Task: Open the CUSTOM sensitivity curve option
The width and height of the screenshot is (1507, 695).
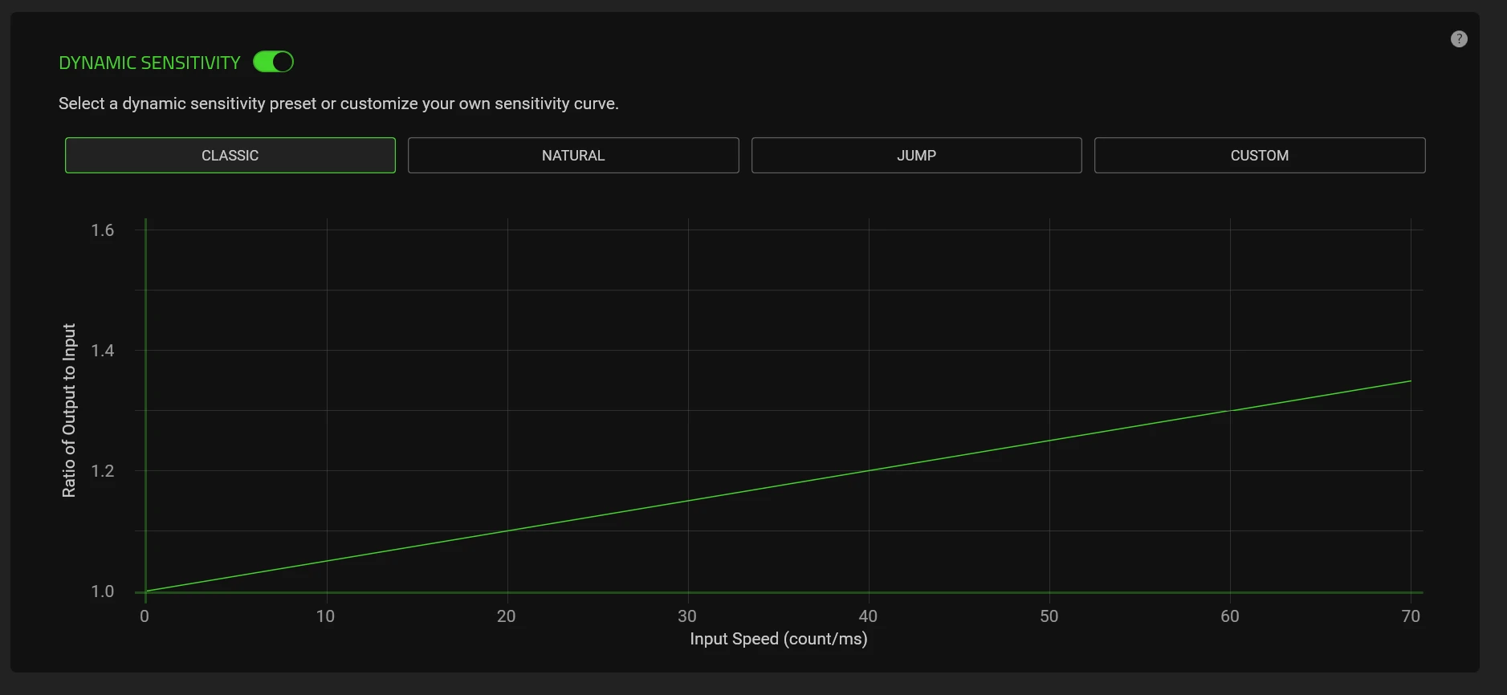Action: pos(1260,155)
